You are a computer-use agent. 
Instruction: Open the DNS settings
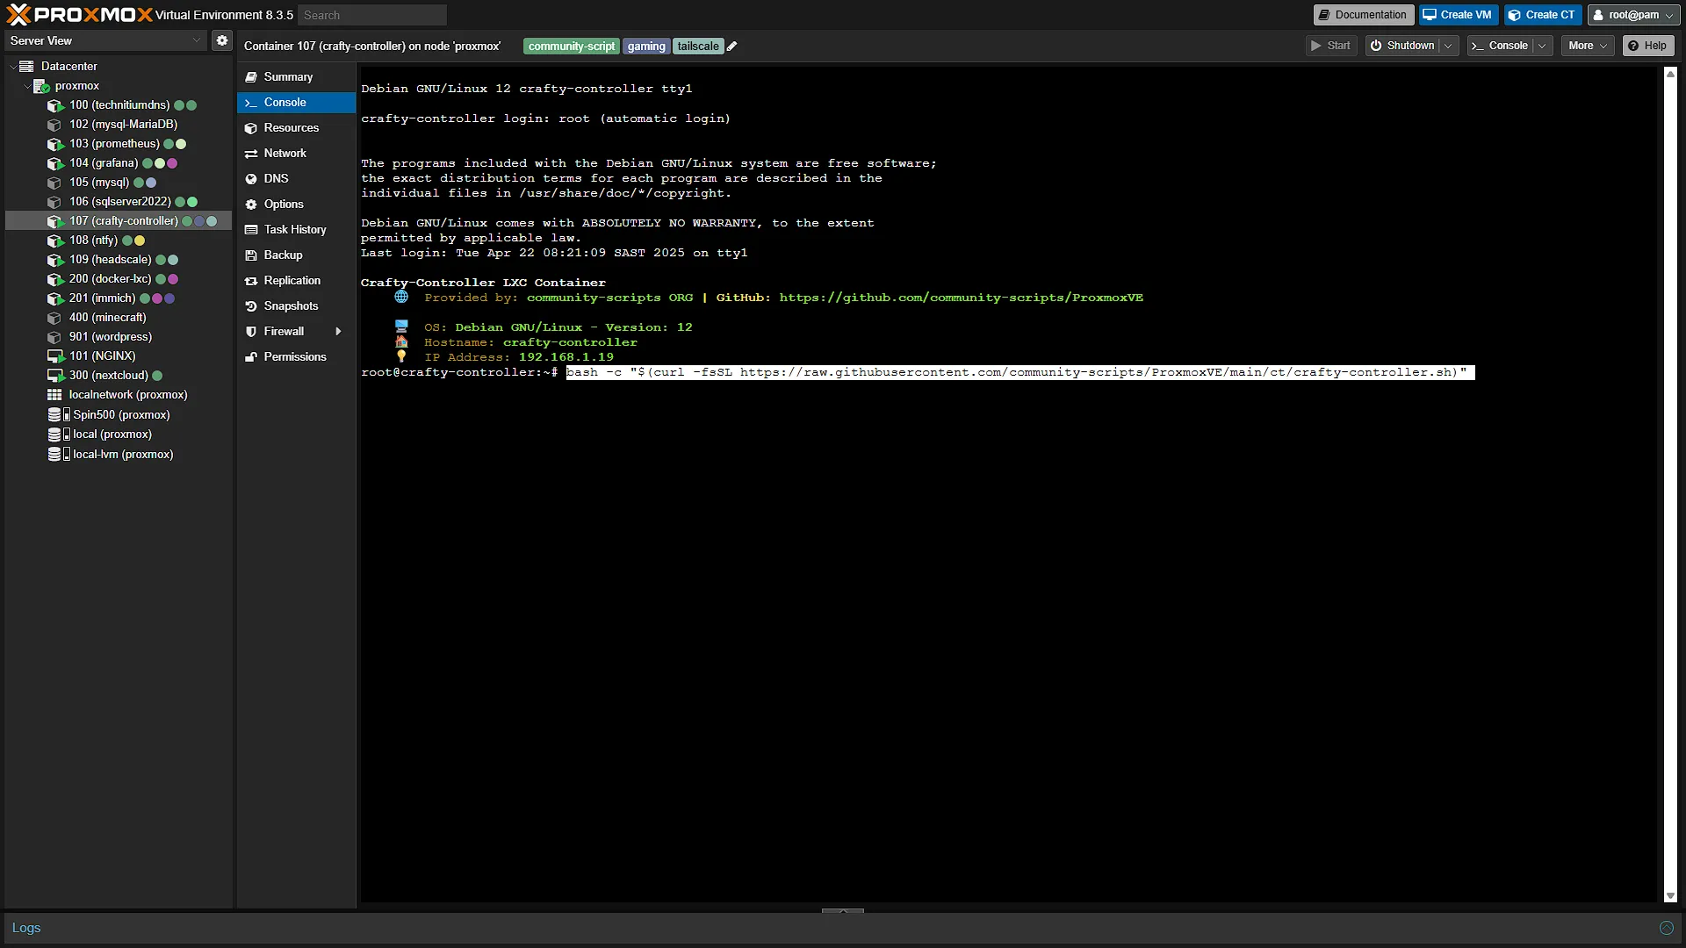pos(296,179)
